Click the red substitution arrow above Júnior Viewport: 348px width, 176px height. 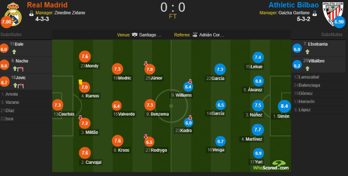click(x=146, y=64)
